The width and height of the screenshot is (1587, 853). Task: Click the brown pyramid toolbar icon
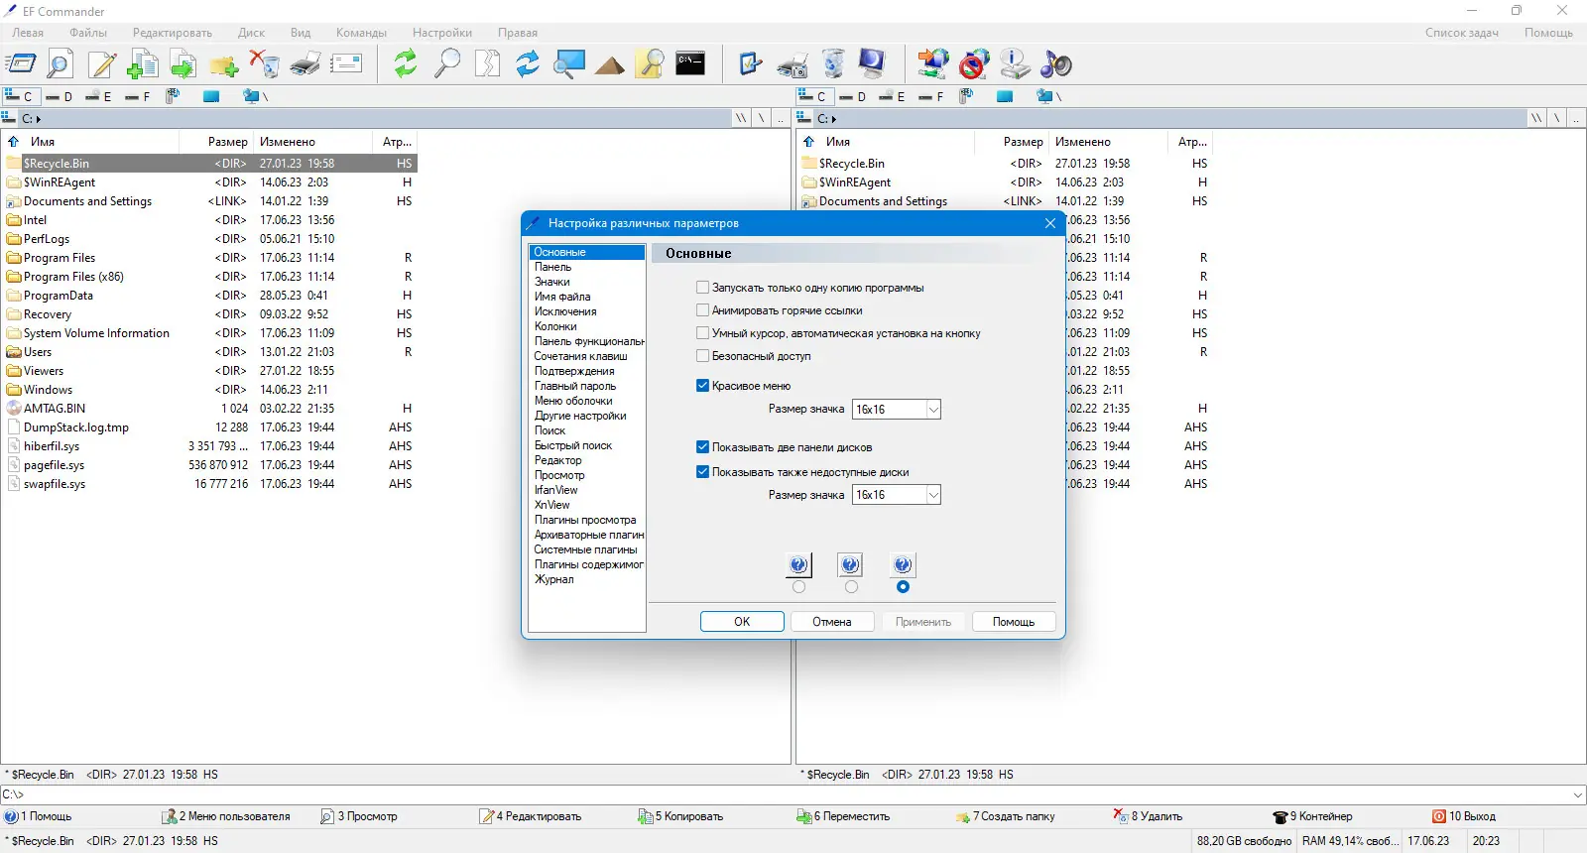coord(610,64)
